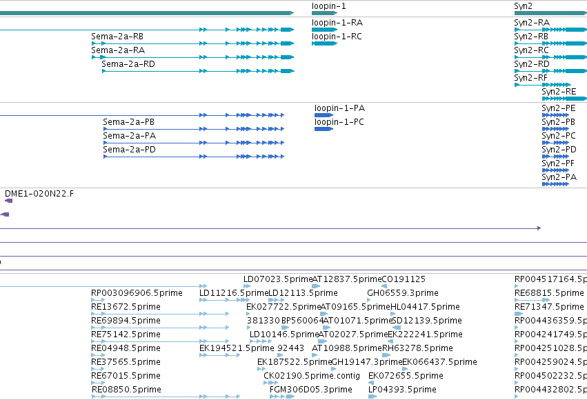
Task: Select the loopin-1 gene label
Action: point(329,6)
